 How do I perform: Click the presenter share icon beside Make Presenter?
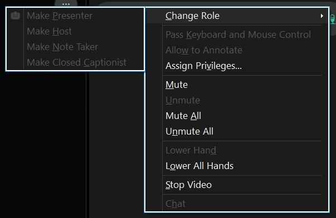(15, 16)
